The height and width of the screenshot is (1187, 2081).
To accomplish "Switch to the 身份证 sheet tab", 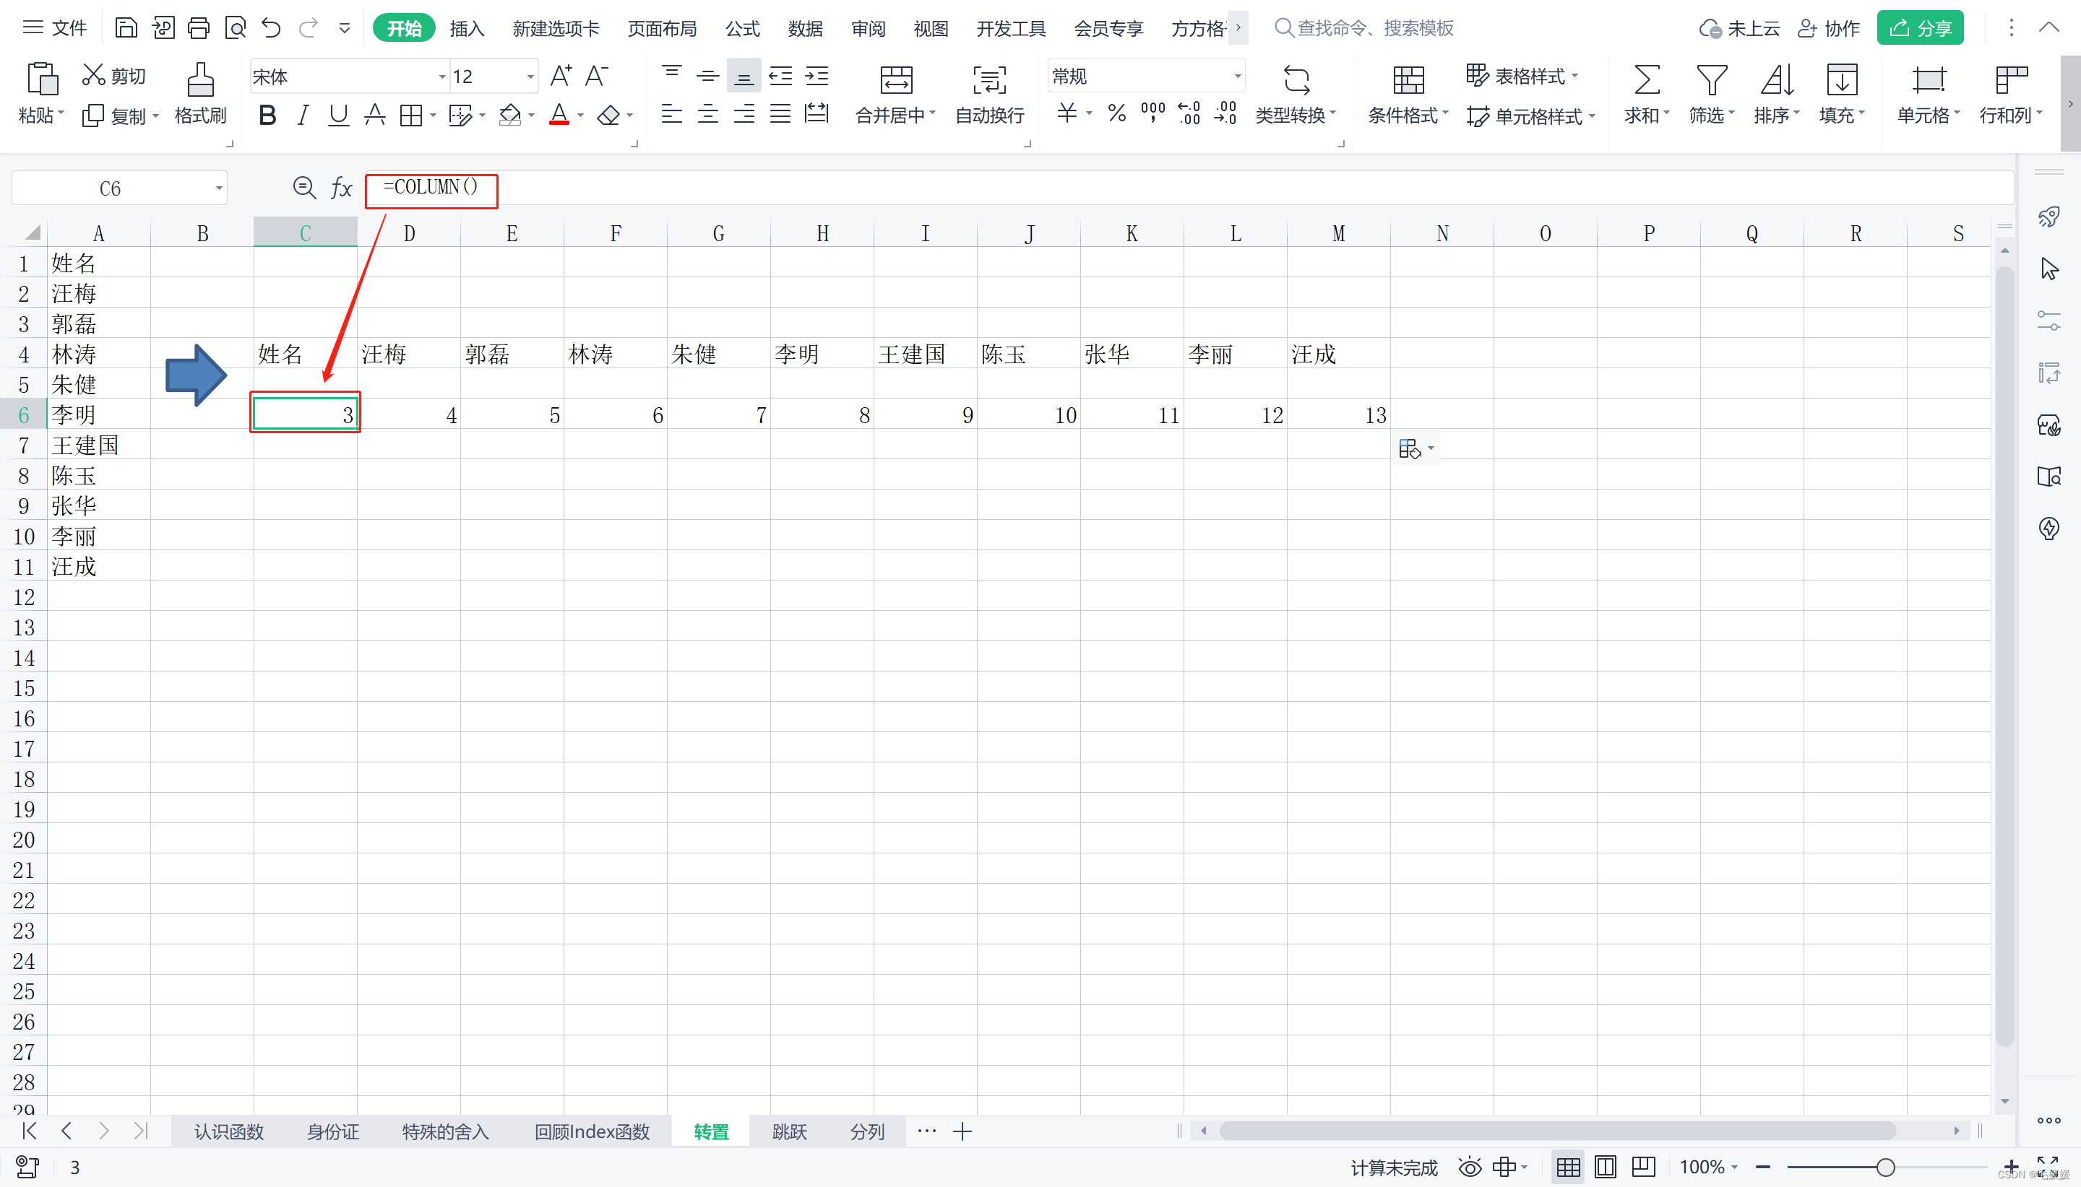I will point(333,1131).
